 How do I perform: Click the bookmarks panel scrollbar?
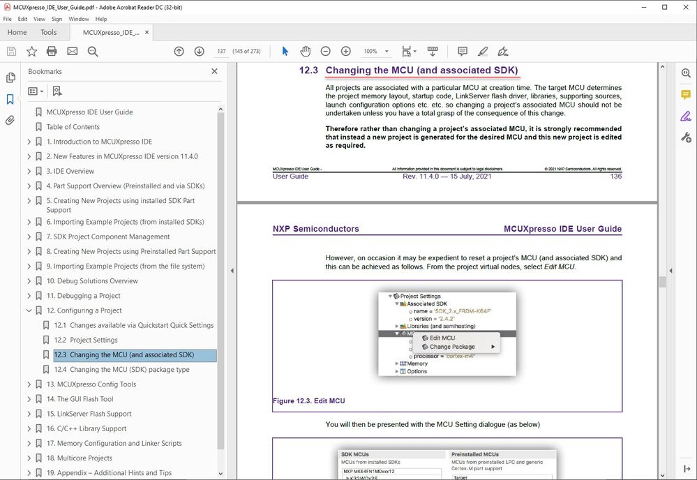[220, 280]
